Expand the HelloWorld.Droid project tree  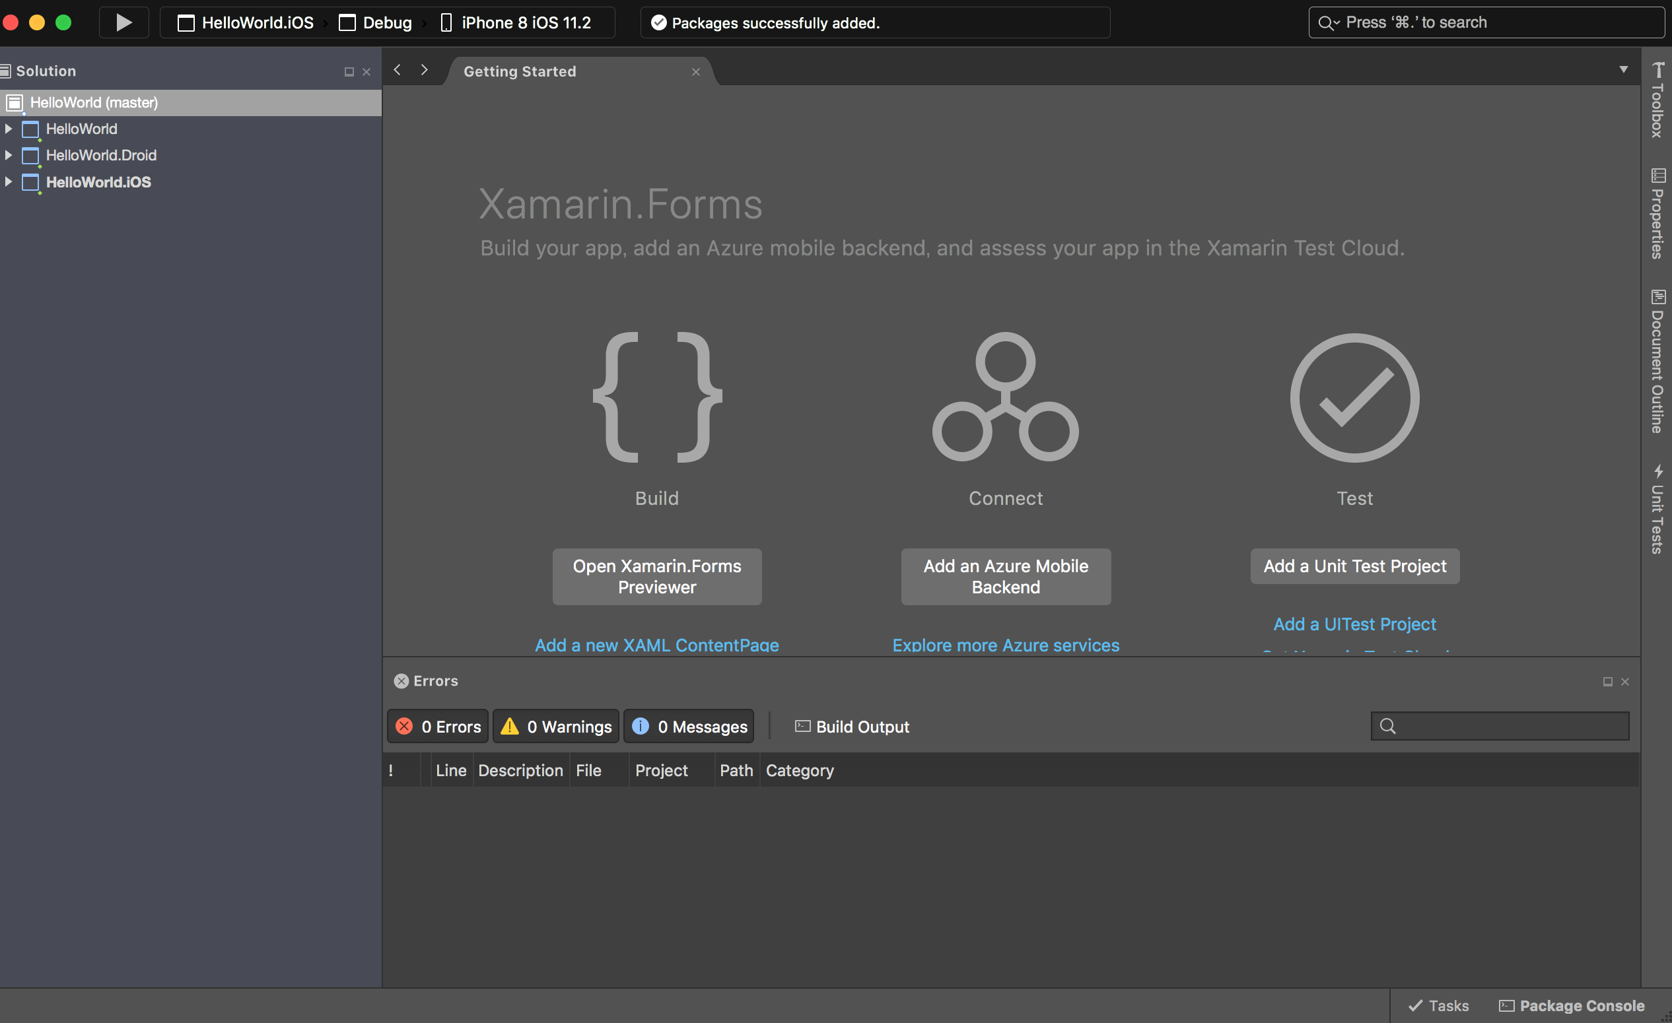tap(8, 155)
